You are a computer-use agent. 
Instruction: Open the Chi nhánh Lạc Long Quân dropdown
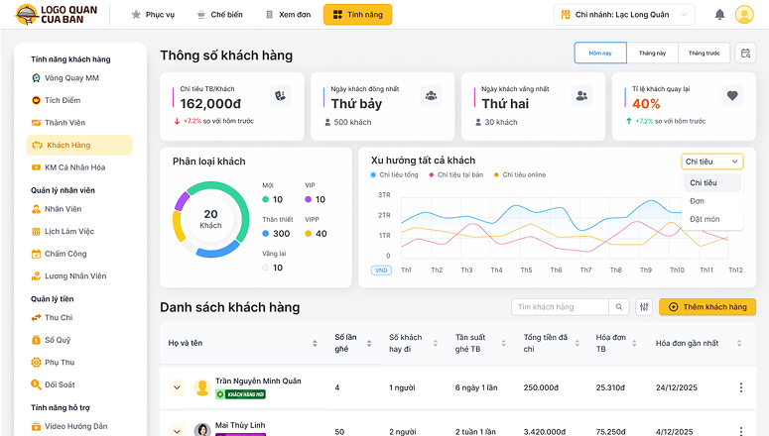(638, 15)
